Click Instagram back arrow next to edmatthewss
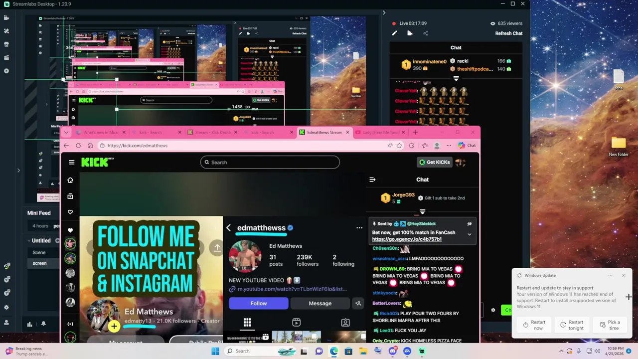The width and height of the screenshot is (638, 359). tap(228, 228)
